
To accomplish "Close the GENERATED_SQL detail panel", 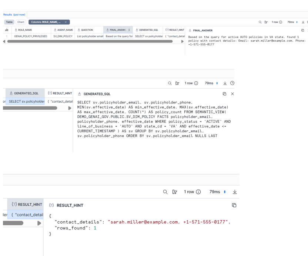I will pos(232,94).
